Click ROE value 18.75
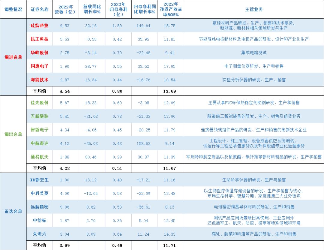Screen dimensions: 324x250 169,26
